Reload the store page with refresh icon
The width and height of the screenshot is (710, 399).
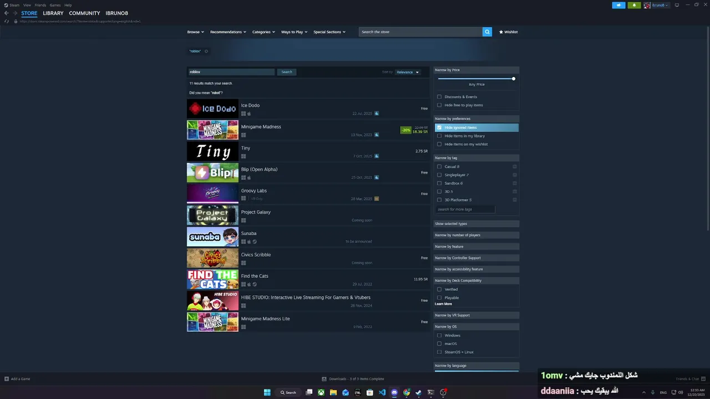tap(7, 21)
